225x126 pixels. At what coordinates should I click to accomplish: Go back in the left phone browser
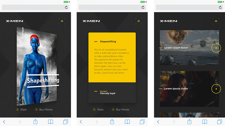click(x=4, y=122)
